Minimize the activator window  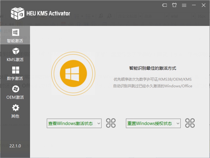pos(194,5)
